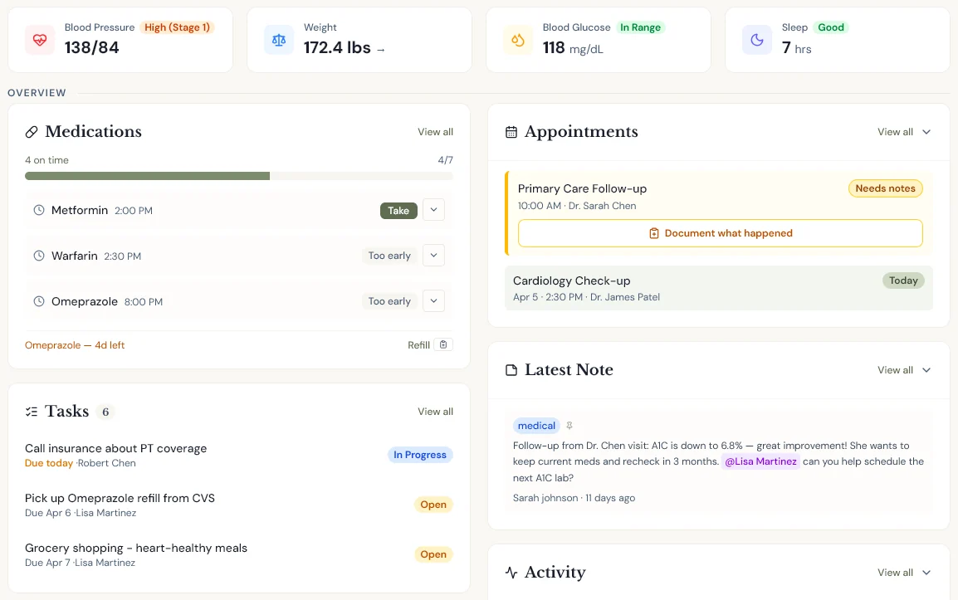Click the medication on-time progress bar
Screen dimensions: 958x600
click(239, 176)
